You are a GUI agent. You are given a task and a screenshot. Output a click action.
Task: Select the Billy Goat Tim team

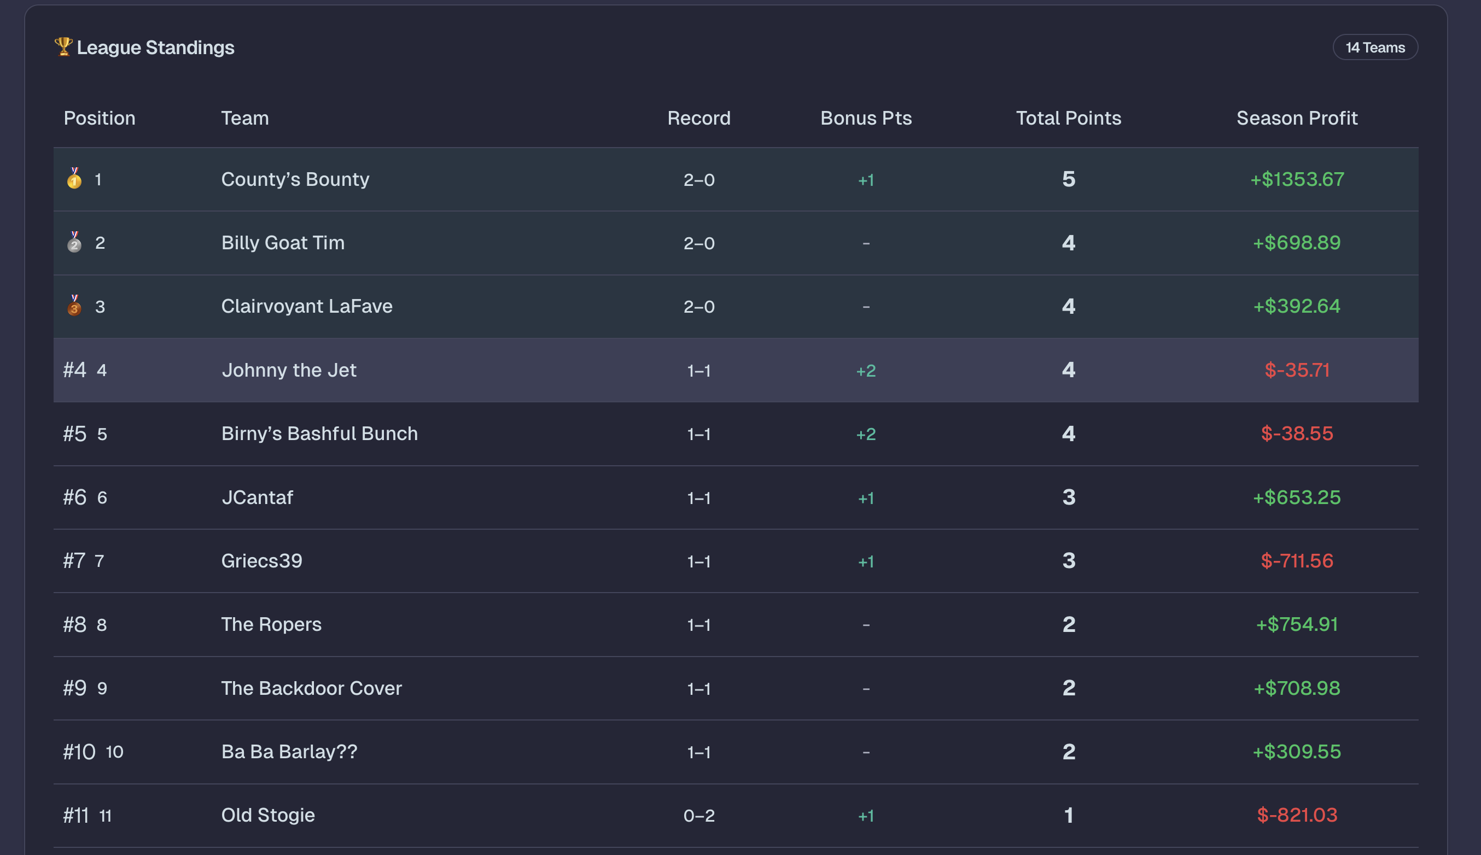point(283,243)
